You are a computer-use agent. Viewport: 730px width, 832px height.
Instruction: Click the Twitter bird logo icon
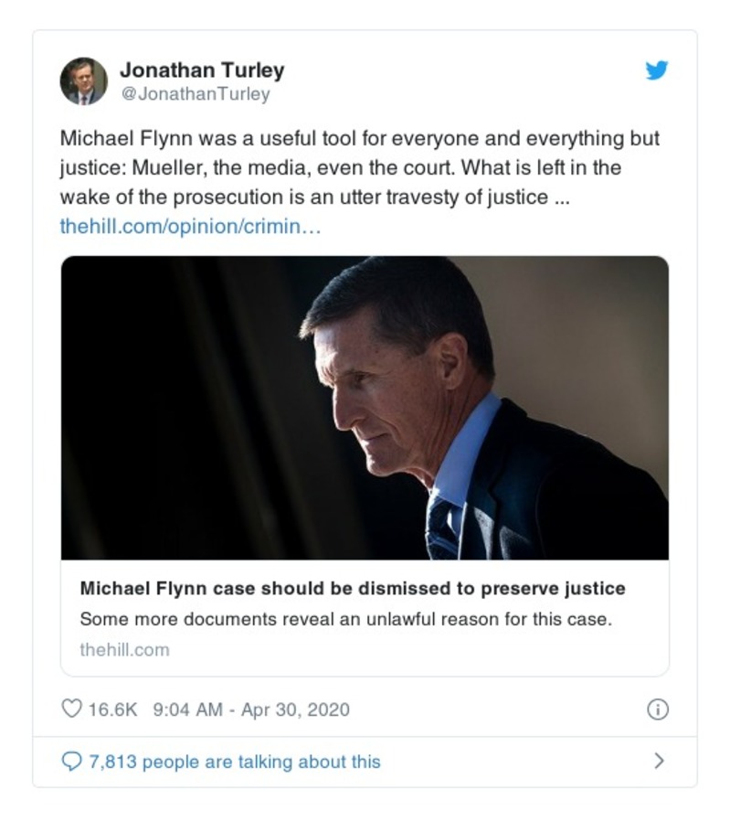point(656,70)
